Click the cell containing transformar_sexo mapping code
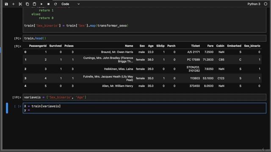This screenshot has width=271, height=152. click(x=144, y=20)
